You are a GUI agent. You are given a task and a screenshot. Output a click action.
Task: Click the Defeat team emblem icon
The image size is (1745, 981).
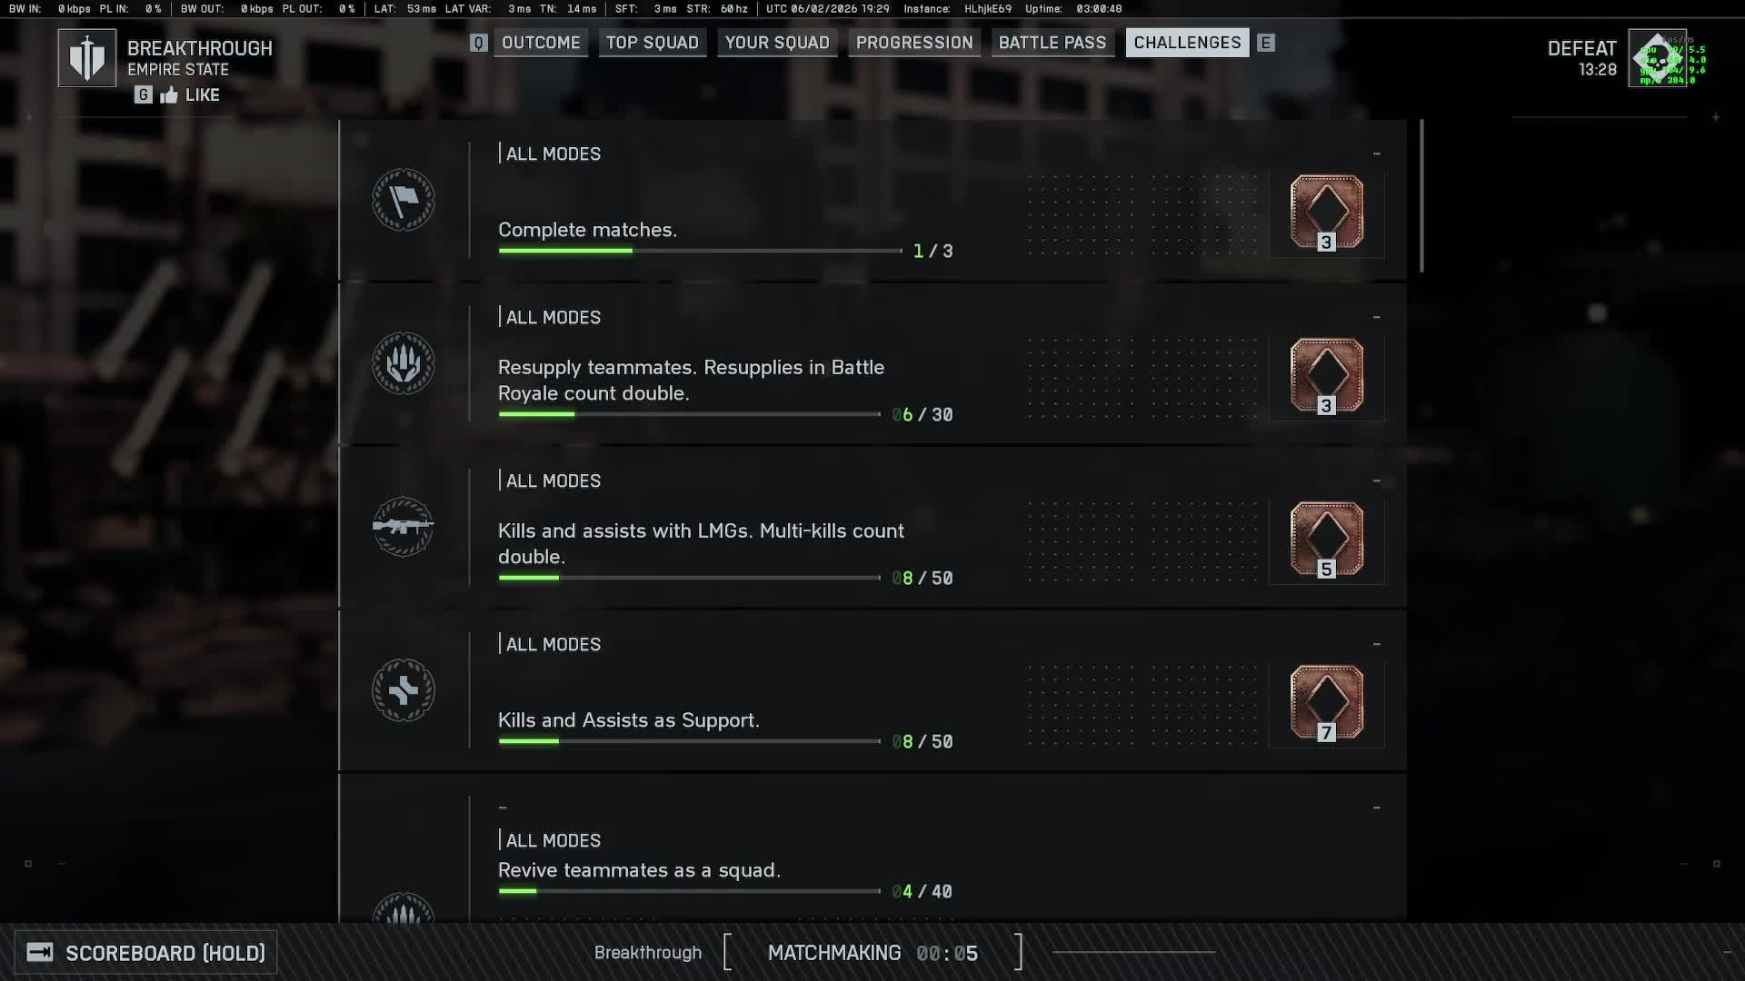click(x=1658, y=58)
